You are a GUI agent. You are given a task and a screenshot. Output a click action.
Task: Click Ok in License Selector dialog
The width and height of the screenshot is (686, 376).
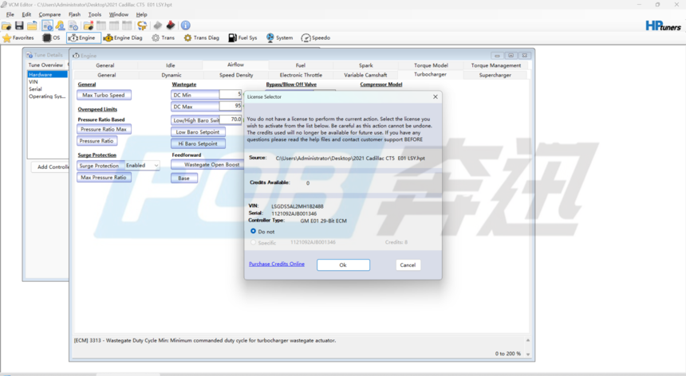point(343,265)
